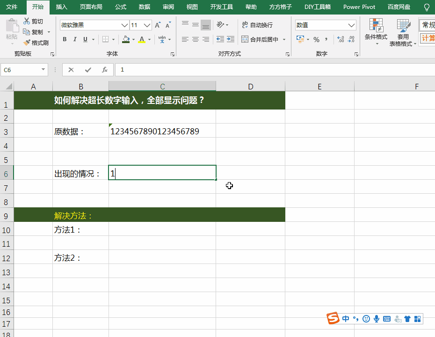This screenshot has height=337, width=435.
Task: Open the number group dialog launcher
Action: 356,54
